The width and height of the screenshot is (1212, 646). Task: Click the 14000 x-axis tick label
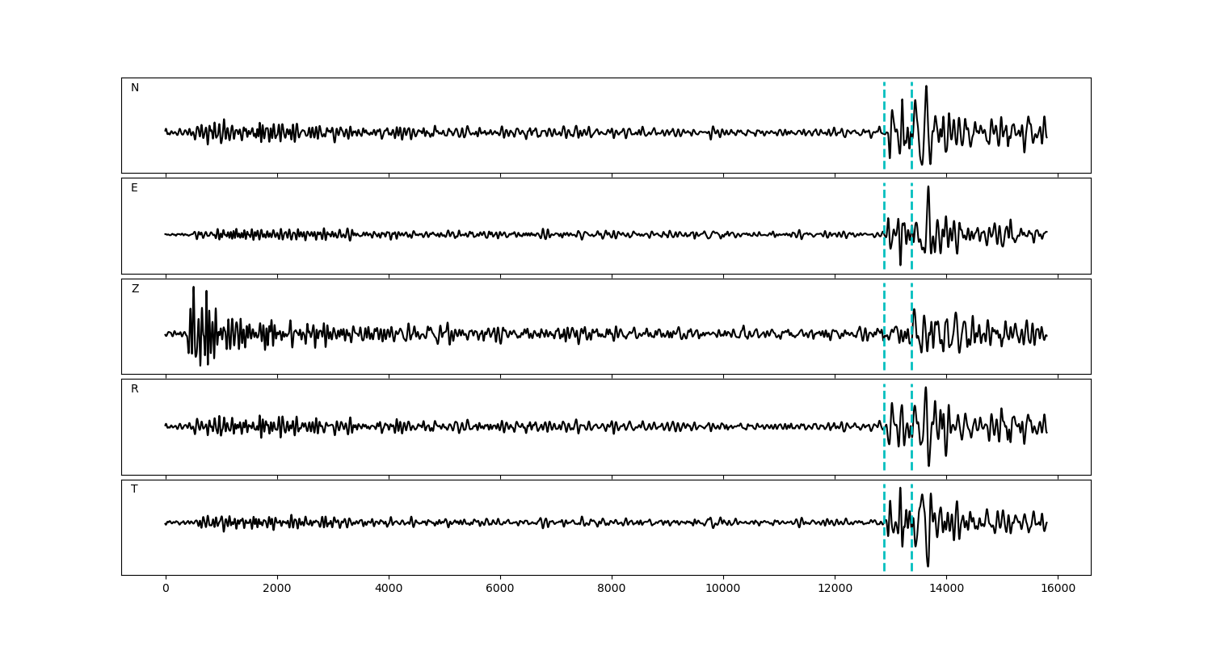[x=946, y=589]
